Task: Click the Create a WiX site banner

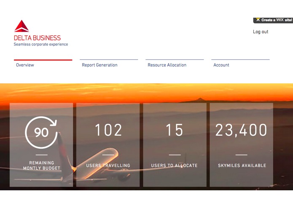Action: (273, 20)
